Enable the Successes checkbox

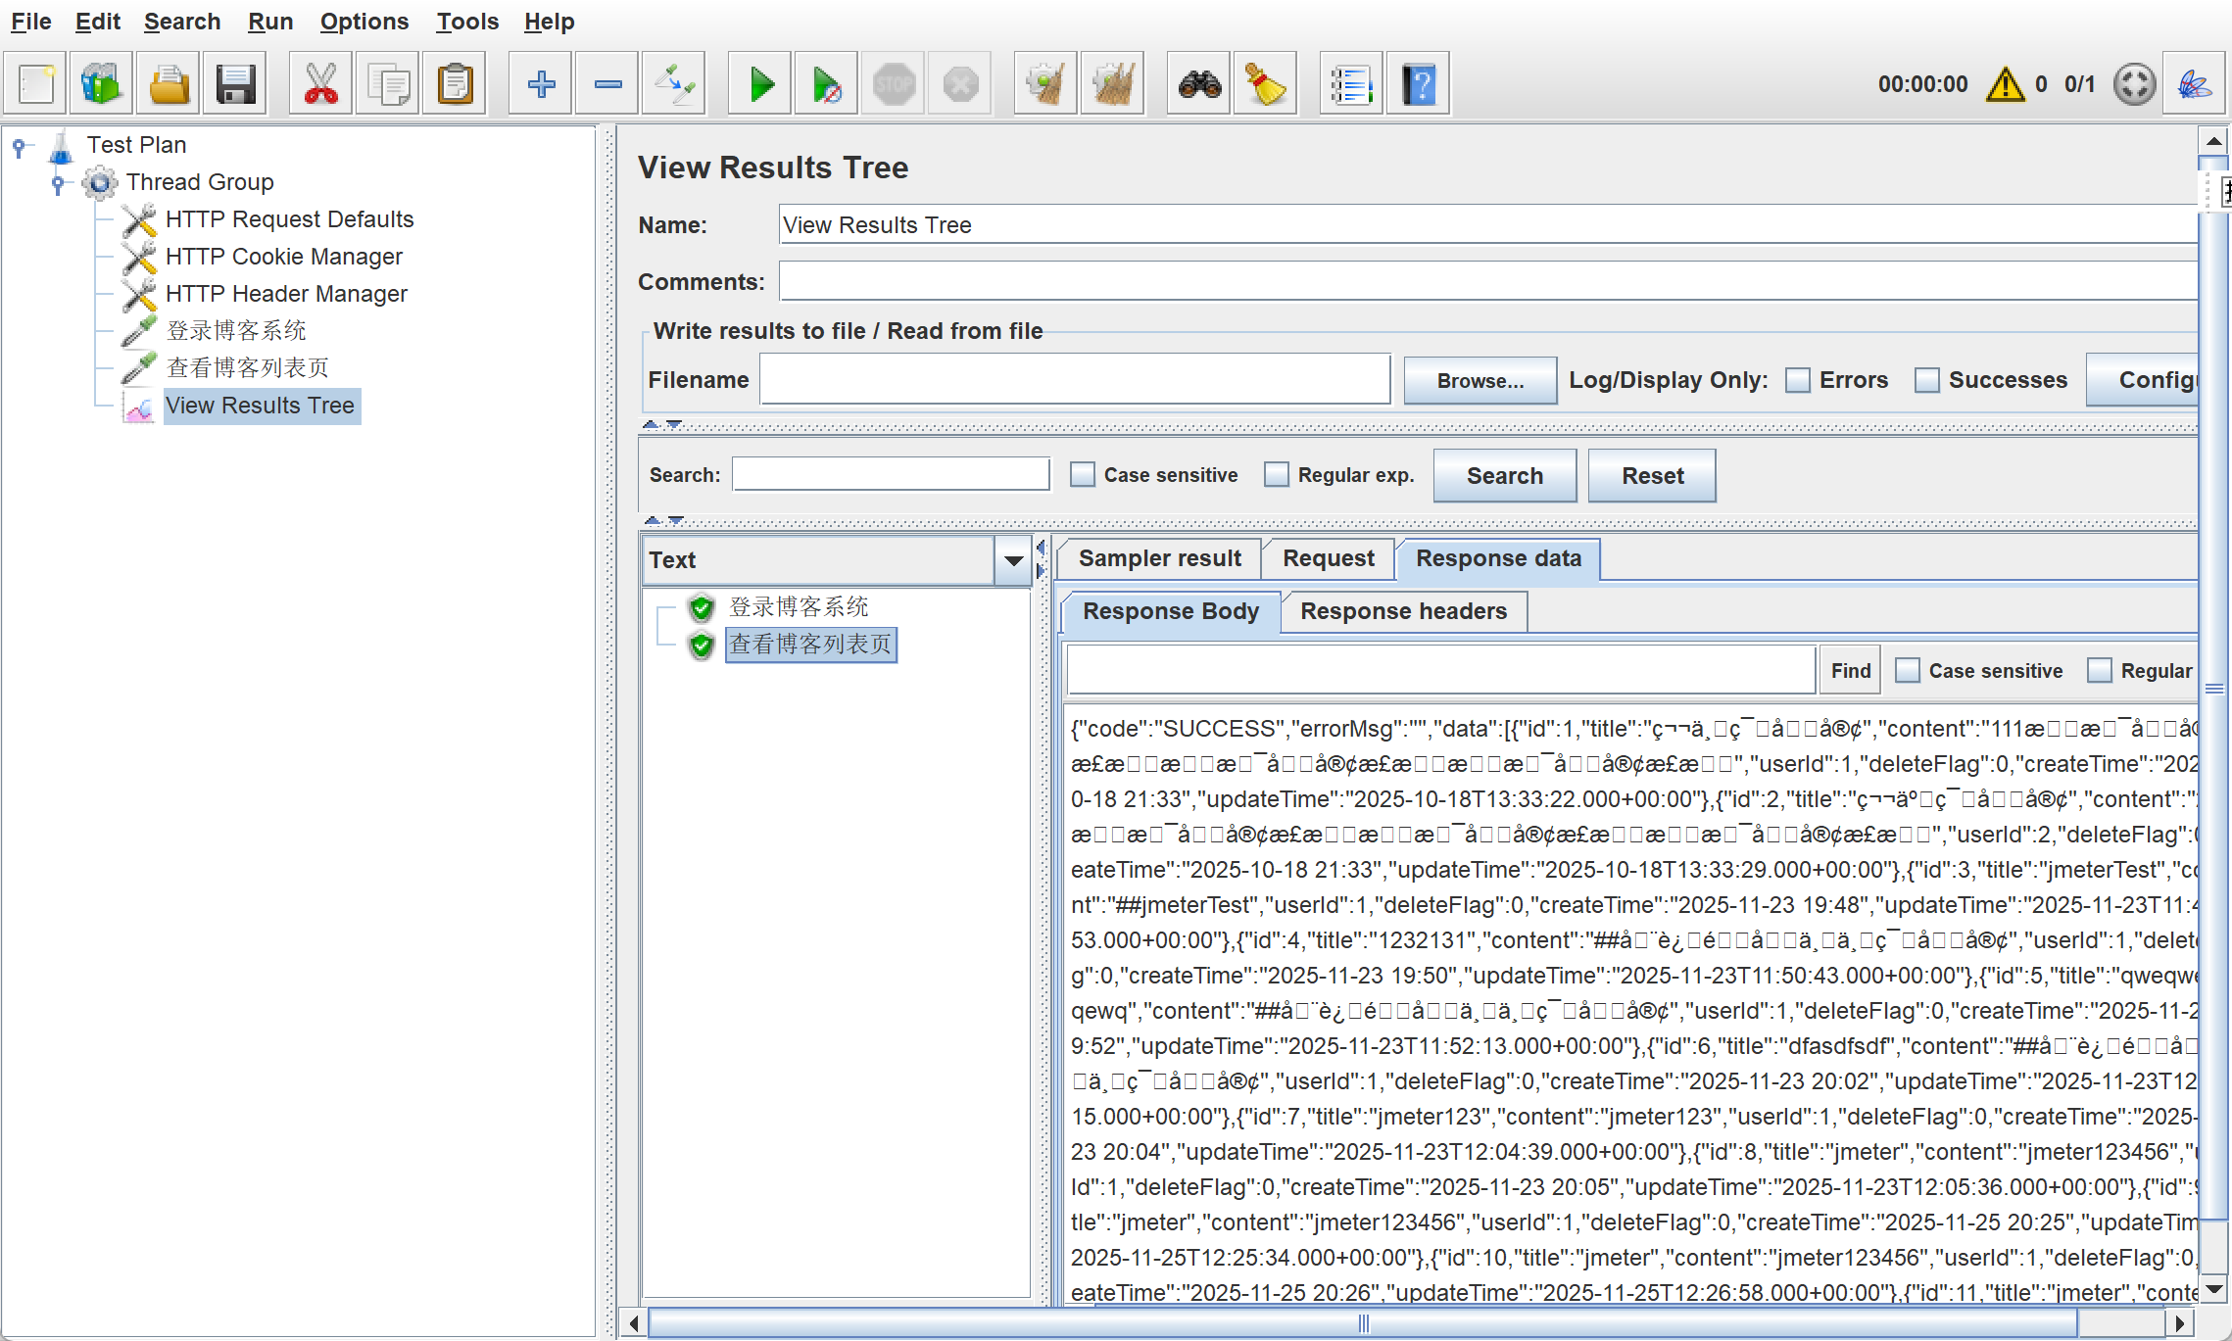click(x=1927, y=380)
